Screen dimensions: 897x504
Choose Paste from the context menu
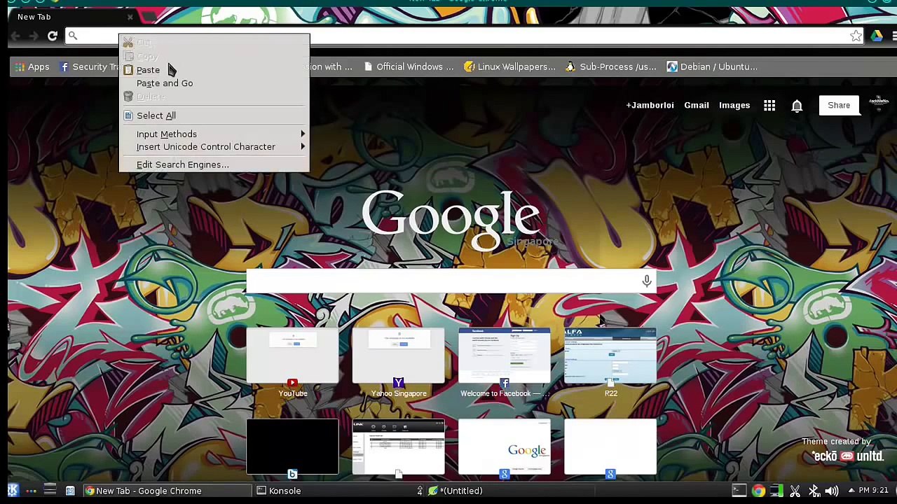coord(148,70)
